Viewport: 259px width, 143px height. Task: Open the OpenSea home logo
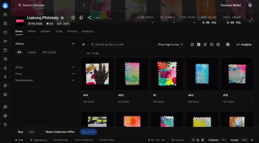[5, 6]
